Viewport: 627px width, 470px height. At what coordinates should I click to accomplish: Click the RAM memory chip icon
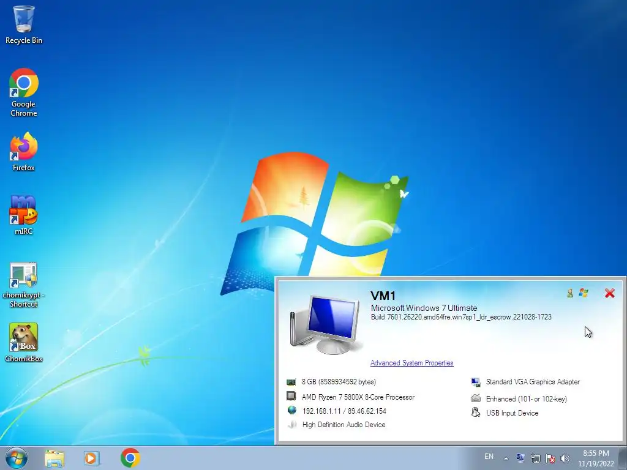pos(291,382)
